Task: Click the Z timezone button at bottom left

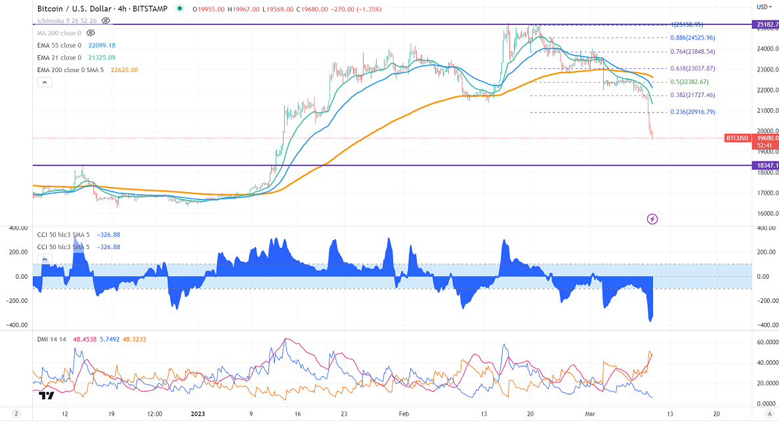Action: coord(16,414)
